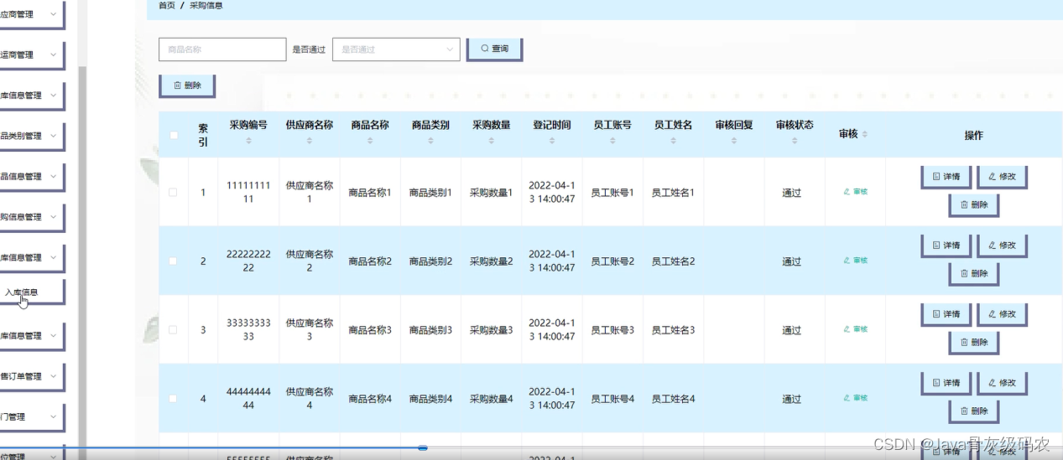Click the 首页 breadcrumb link
Screen dimensions: 1063x460
coord(167,6)
